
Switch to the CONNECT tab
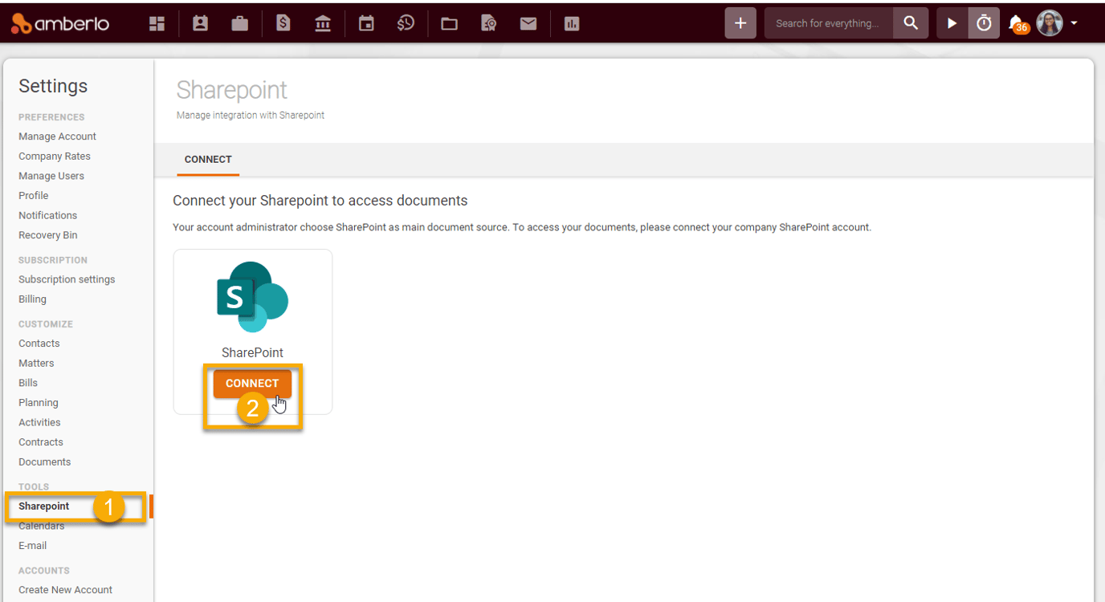(207, 159)
